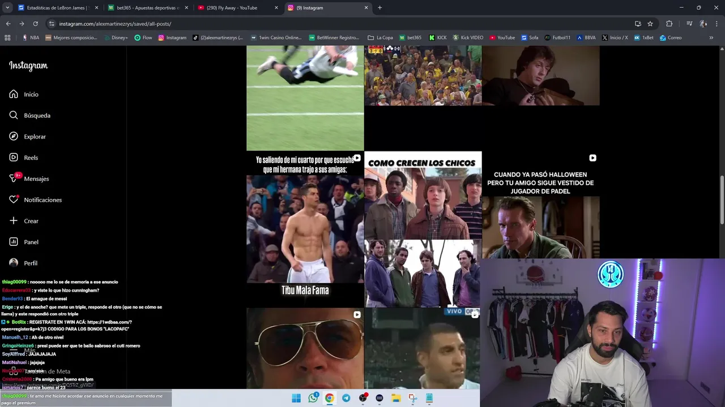Open Mensajes with unread badge
The height and width of the screenshot is (407, 725).
pyautogui.click(x=29, y=179)
